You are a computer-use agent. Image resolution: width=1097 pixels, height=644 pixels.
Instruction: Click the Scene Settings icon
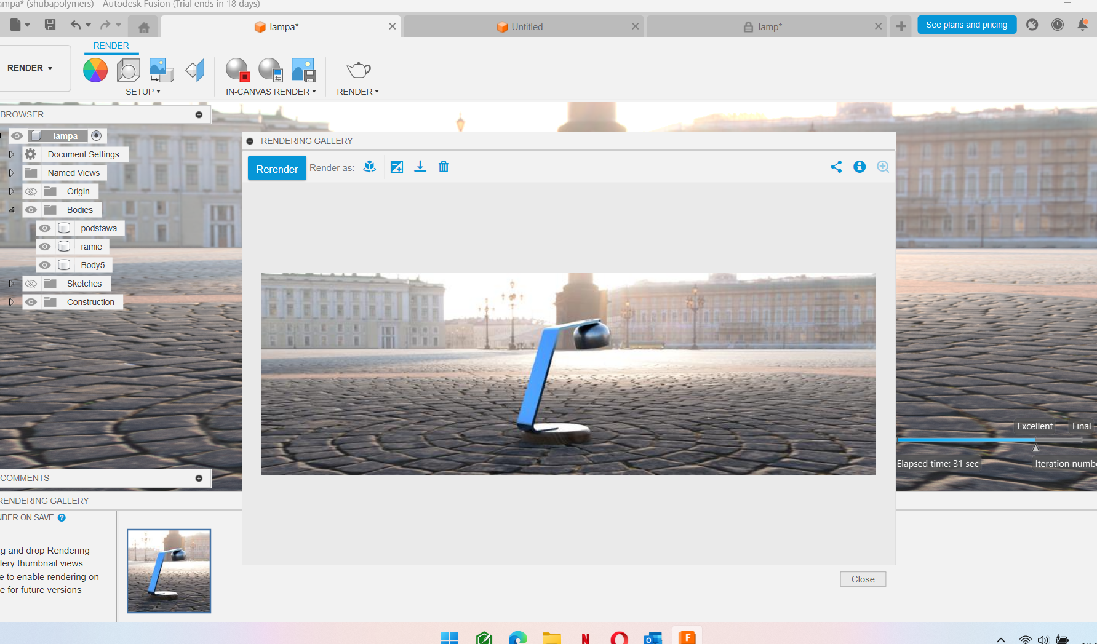[x=128, y=70]
